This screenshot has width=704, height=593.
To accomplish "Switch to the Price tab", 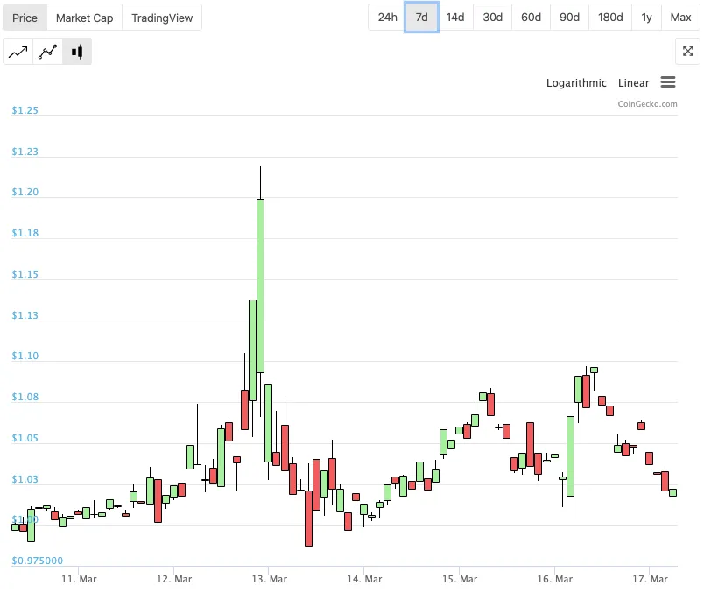I will (25, 18).
